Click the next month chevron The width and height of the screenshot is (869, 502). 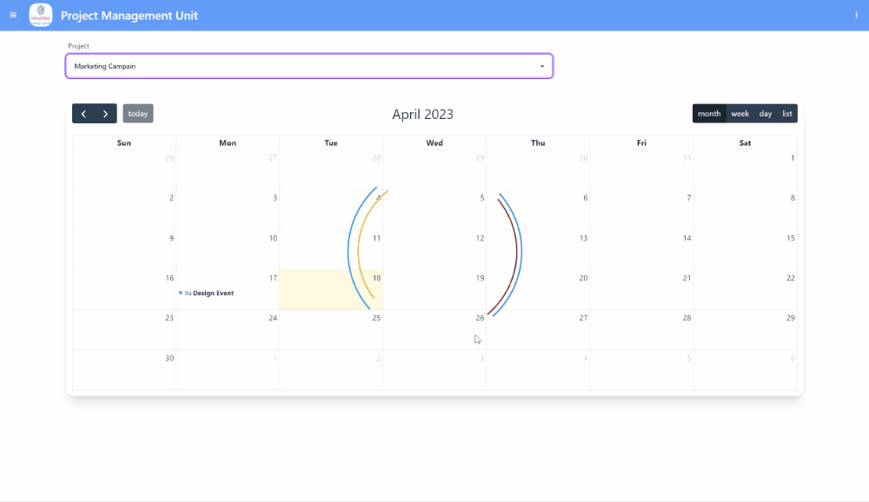(x=106, y=113)
